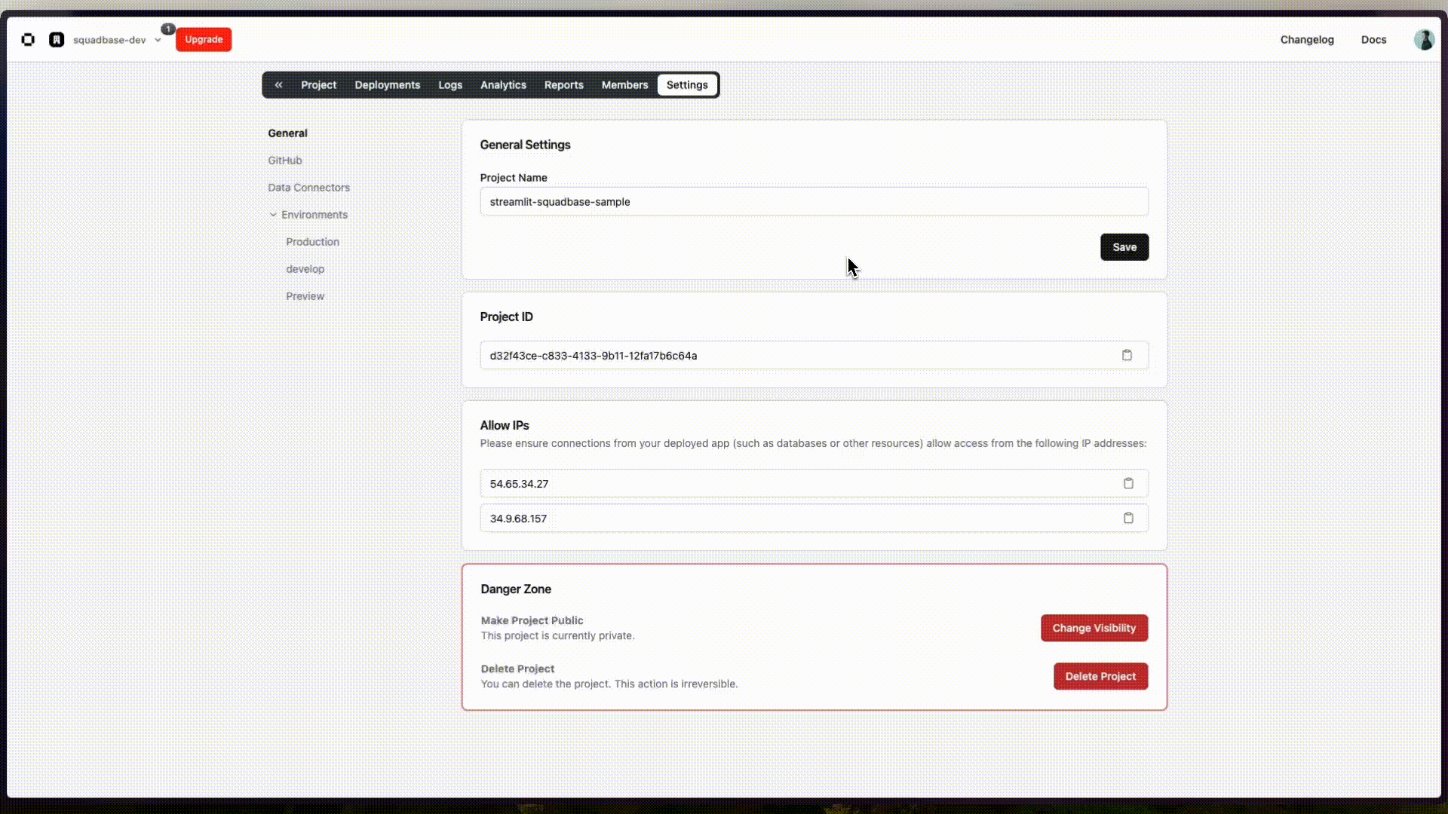Viewport: 1448px width, 814px height.
Task: Copy IP address 54.65.34.27 via copy icon
Action: click(1128, 483)
